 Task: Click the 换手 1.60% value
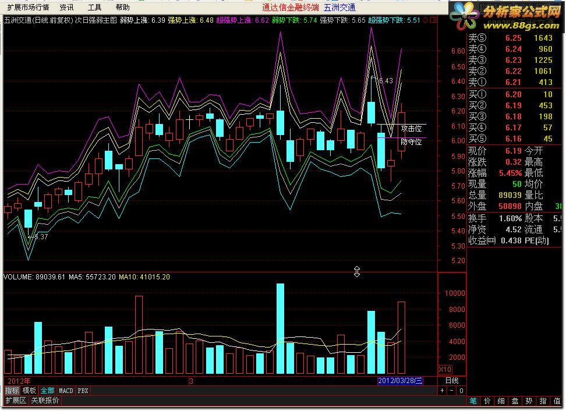click(511, 218)
